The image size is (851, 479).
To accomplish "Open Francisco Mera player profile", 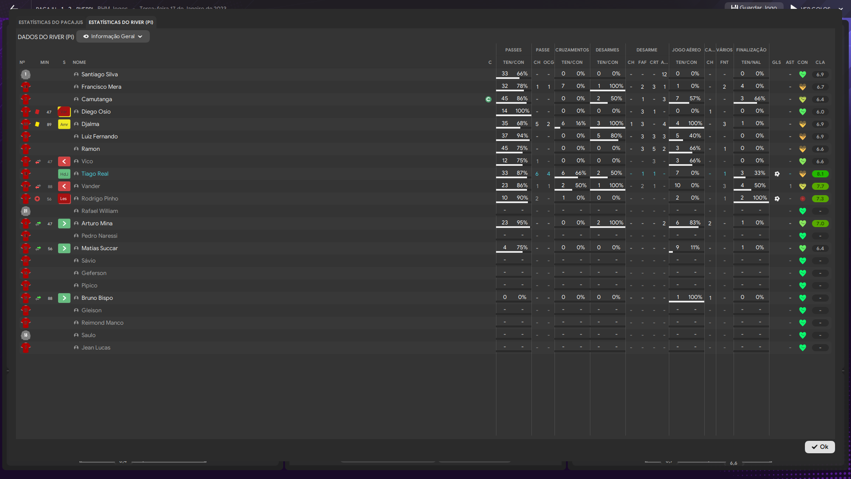I will [x=101, y=87].
